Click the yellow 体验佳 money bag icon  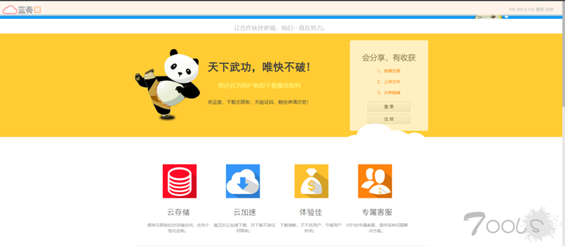point(311,181)
